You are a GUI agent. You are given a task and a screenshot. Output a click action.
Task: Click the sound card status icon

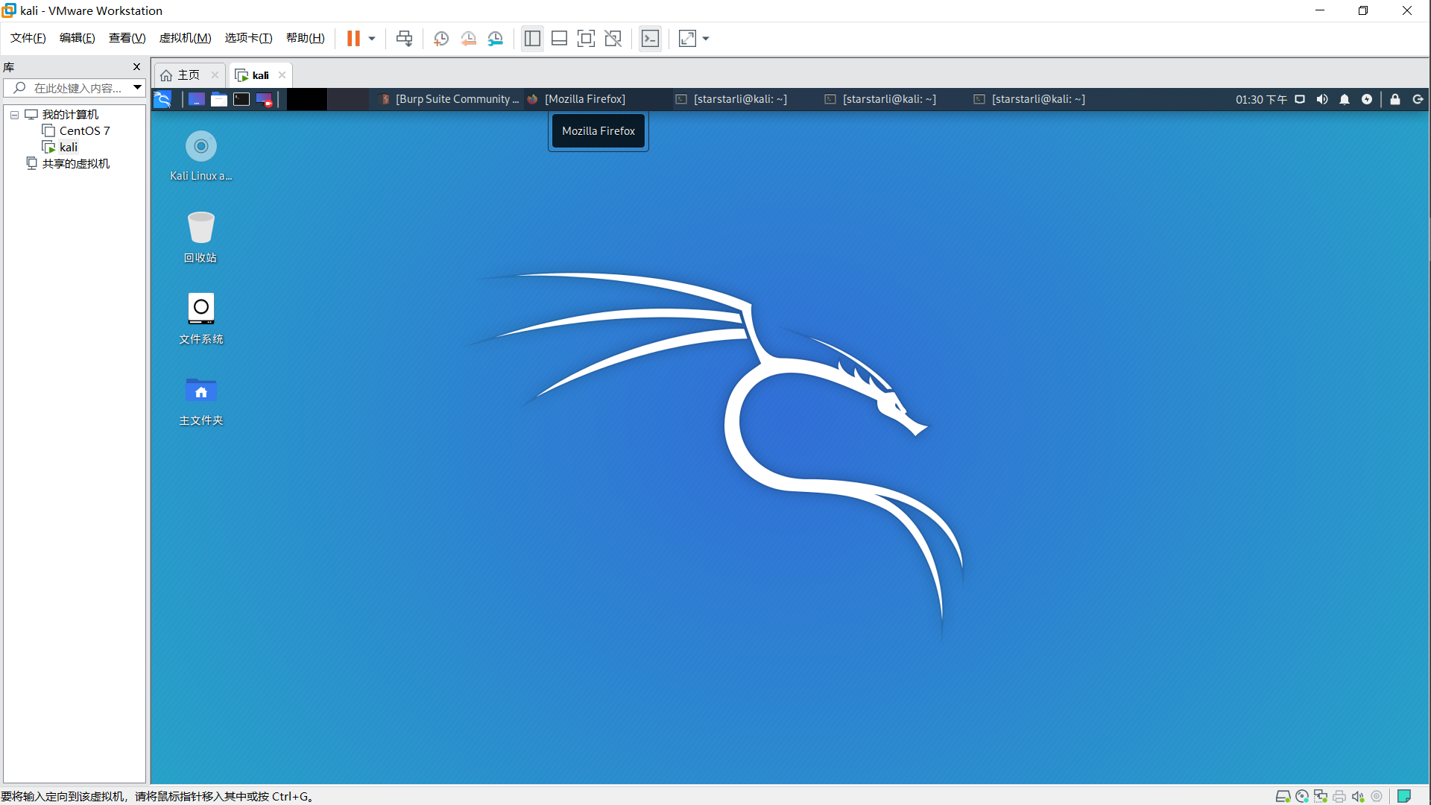[1358, 796]
